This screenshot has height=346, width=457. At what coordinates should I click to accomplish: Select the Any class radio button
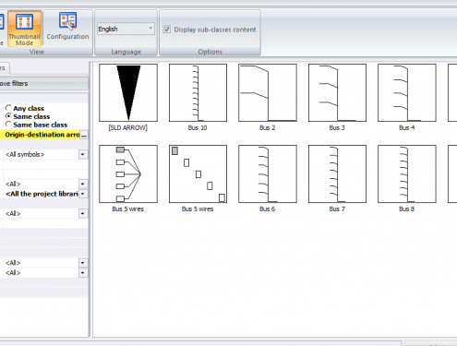(8, 108)
